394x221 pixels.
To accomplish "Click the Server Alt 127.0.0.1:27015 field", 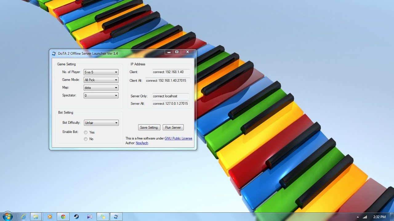I will (x=171, y=103).
